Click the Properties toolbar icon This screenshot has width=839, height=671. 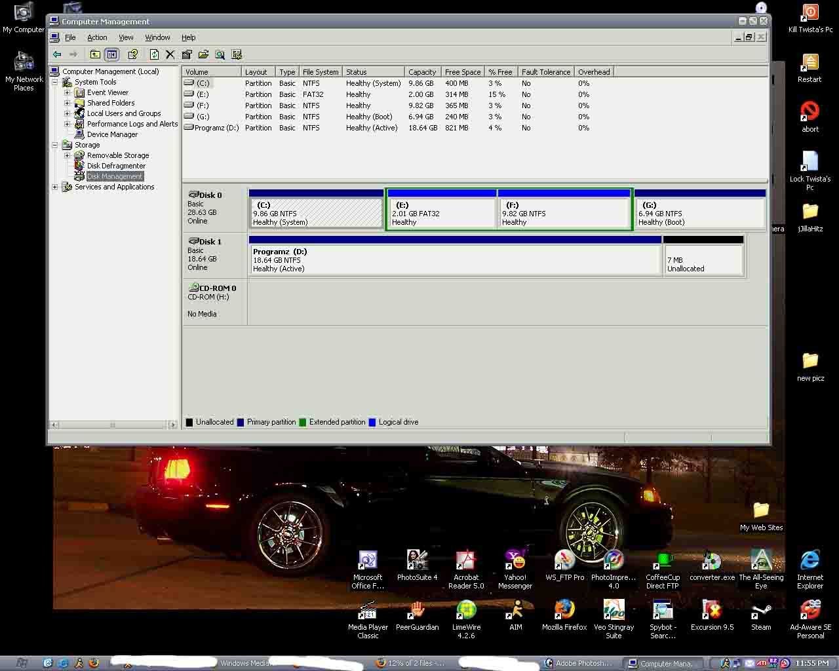coord(187,54)
